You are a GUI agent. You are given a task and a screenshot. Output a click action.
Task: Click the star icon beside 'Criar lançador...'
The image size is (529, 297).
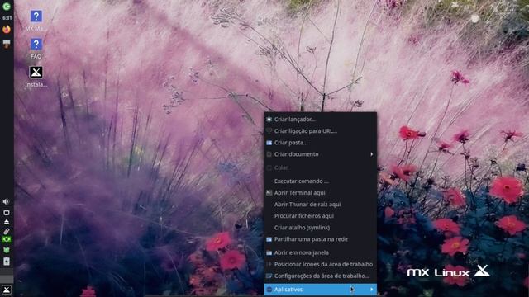[x=269, y=119]
